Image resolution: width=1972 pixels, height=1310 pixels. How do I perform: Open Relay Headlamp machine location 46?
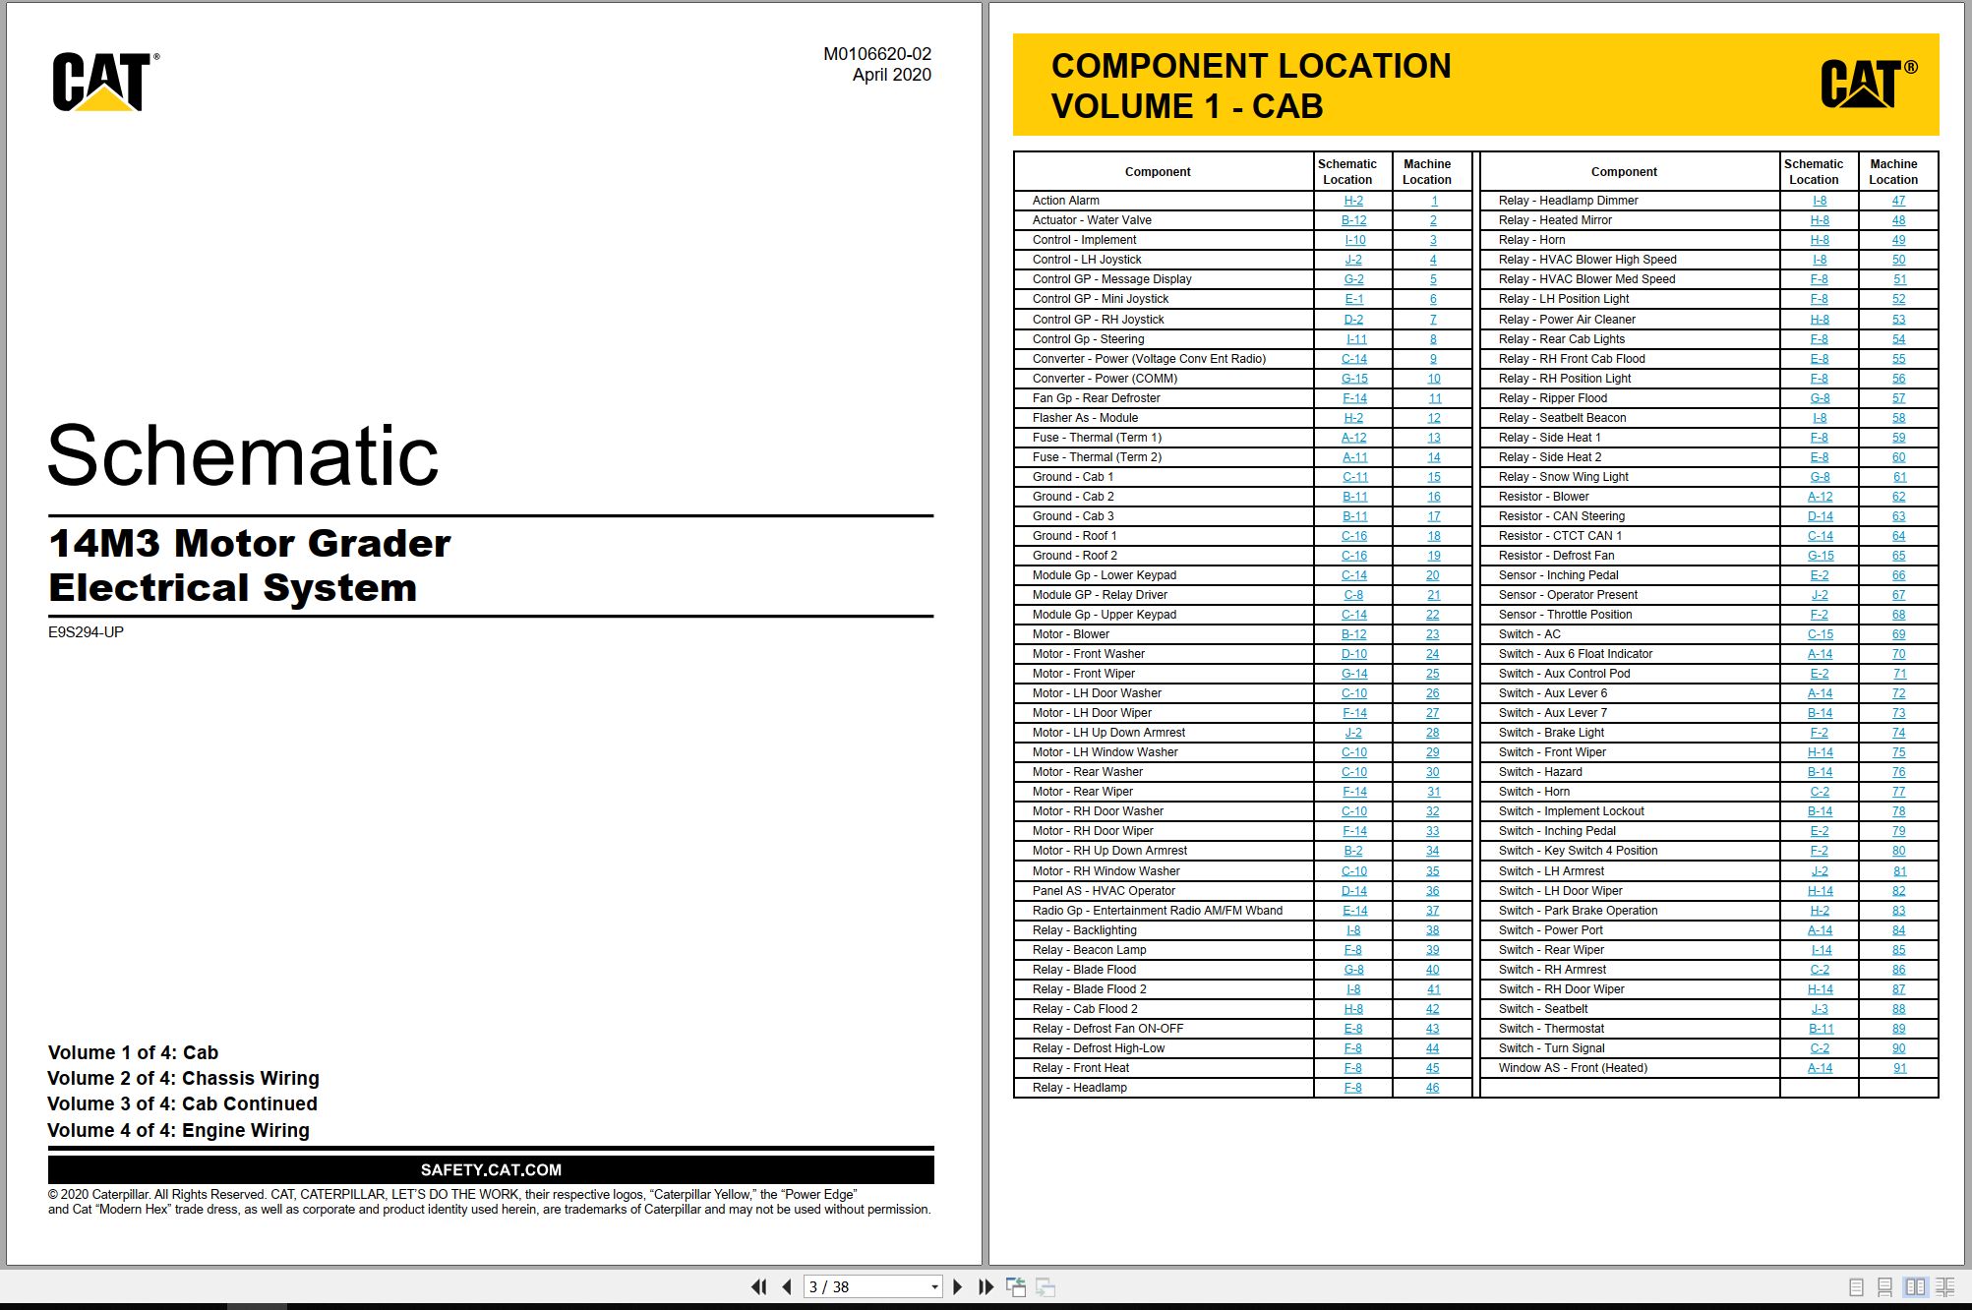click(1433, 1088)
